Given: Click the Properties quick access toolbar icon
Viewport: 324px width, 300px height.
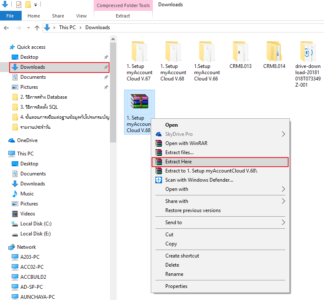Looking at the screenshot, I should tap(19, 4).
